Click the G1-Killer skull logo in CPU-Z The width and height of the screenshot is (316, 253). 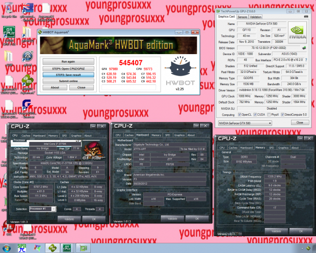point(93,150)
